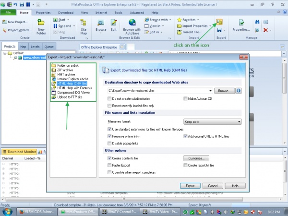Uncheck Use standard extensions for known file types
The width and height of the screenshot is (288, 216).
tap(109, 129)
